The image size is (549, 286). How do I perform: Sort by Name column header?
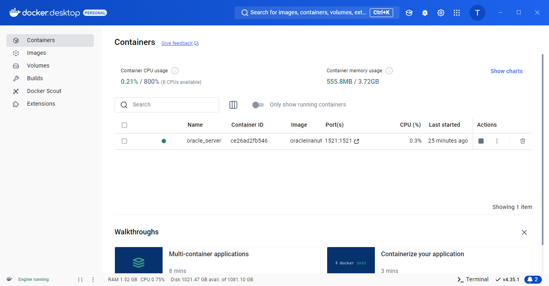tap(195, 125)
